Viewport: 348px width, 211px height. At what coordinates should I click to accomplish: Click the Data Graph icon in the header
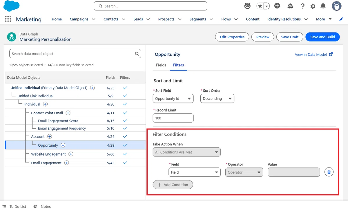point(12,37)
